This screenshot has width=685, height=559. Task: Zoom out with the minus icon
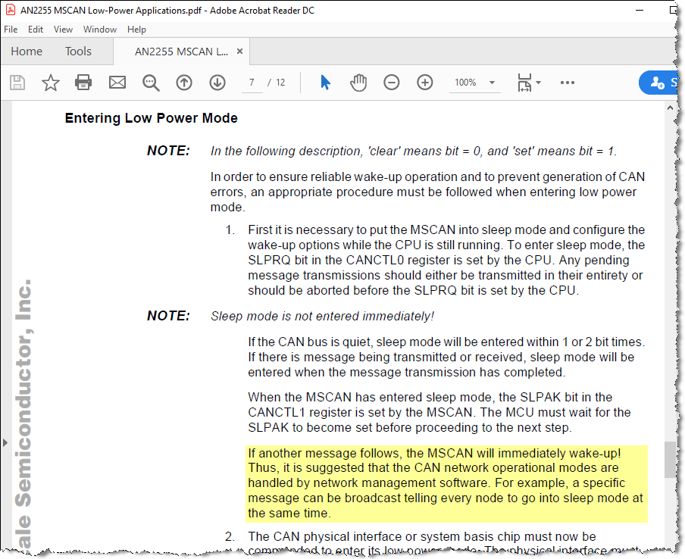392,83
